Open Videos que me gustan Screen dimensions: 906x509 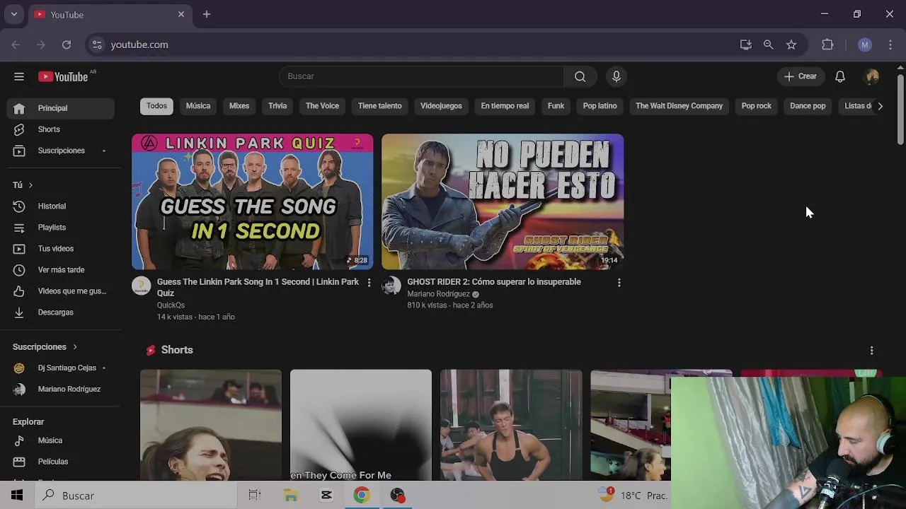click(60, 291)
